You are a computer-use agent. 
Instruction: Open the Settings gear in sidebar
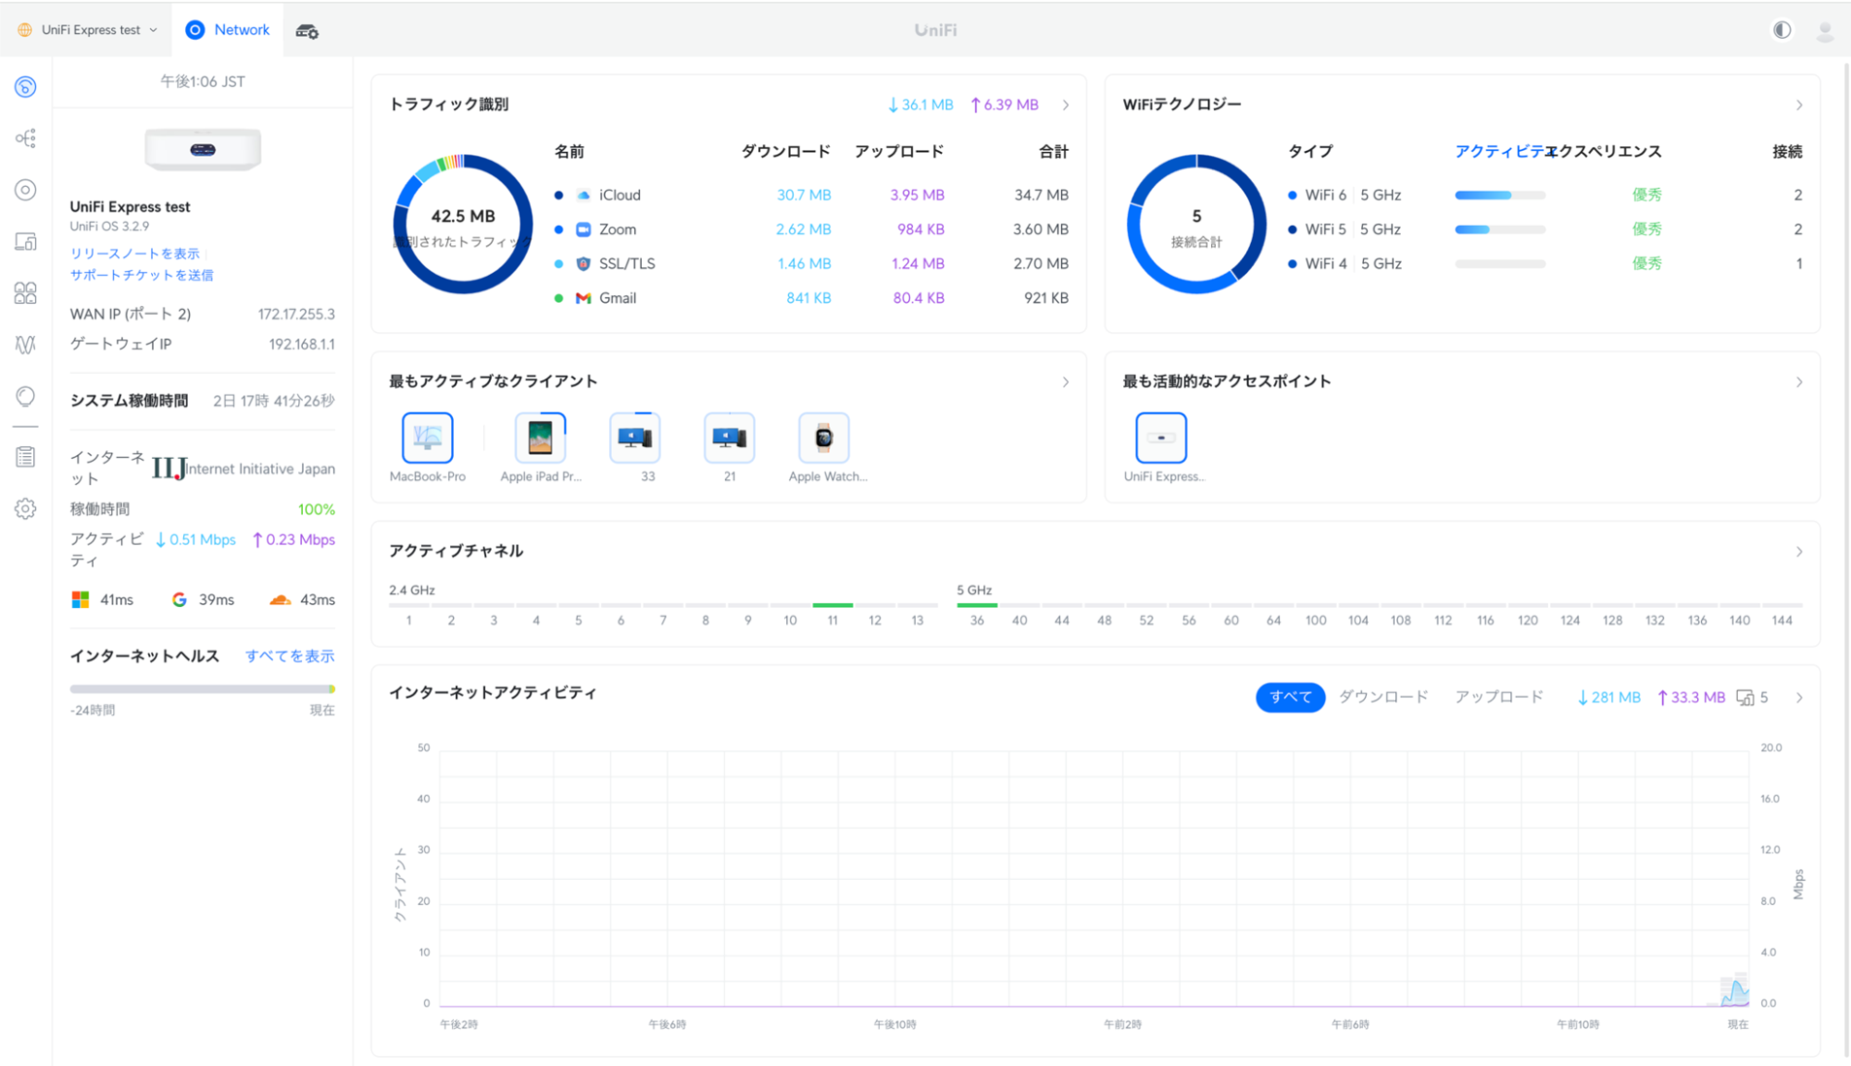25,508
